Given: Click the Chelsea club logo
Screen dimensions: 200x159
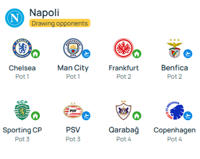Looking at the screenshot, I should (22, 48).
